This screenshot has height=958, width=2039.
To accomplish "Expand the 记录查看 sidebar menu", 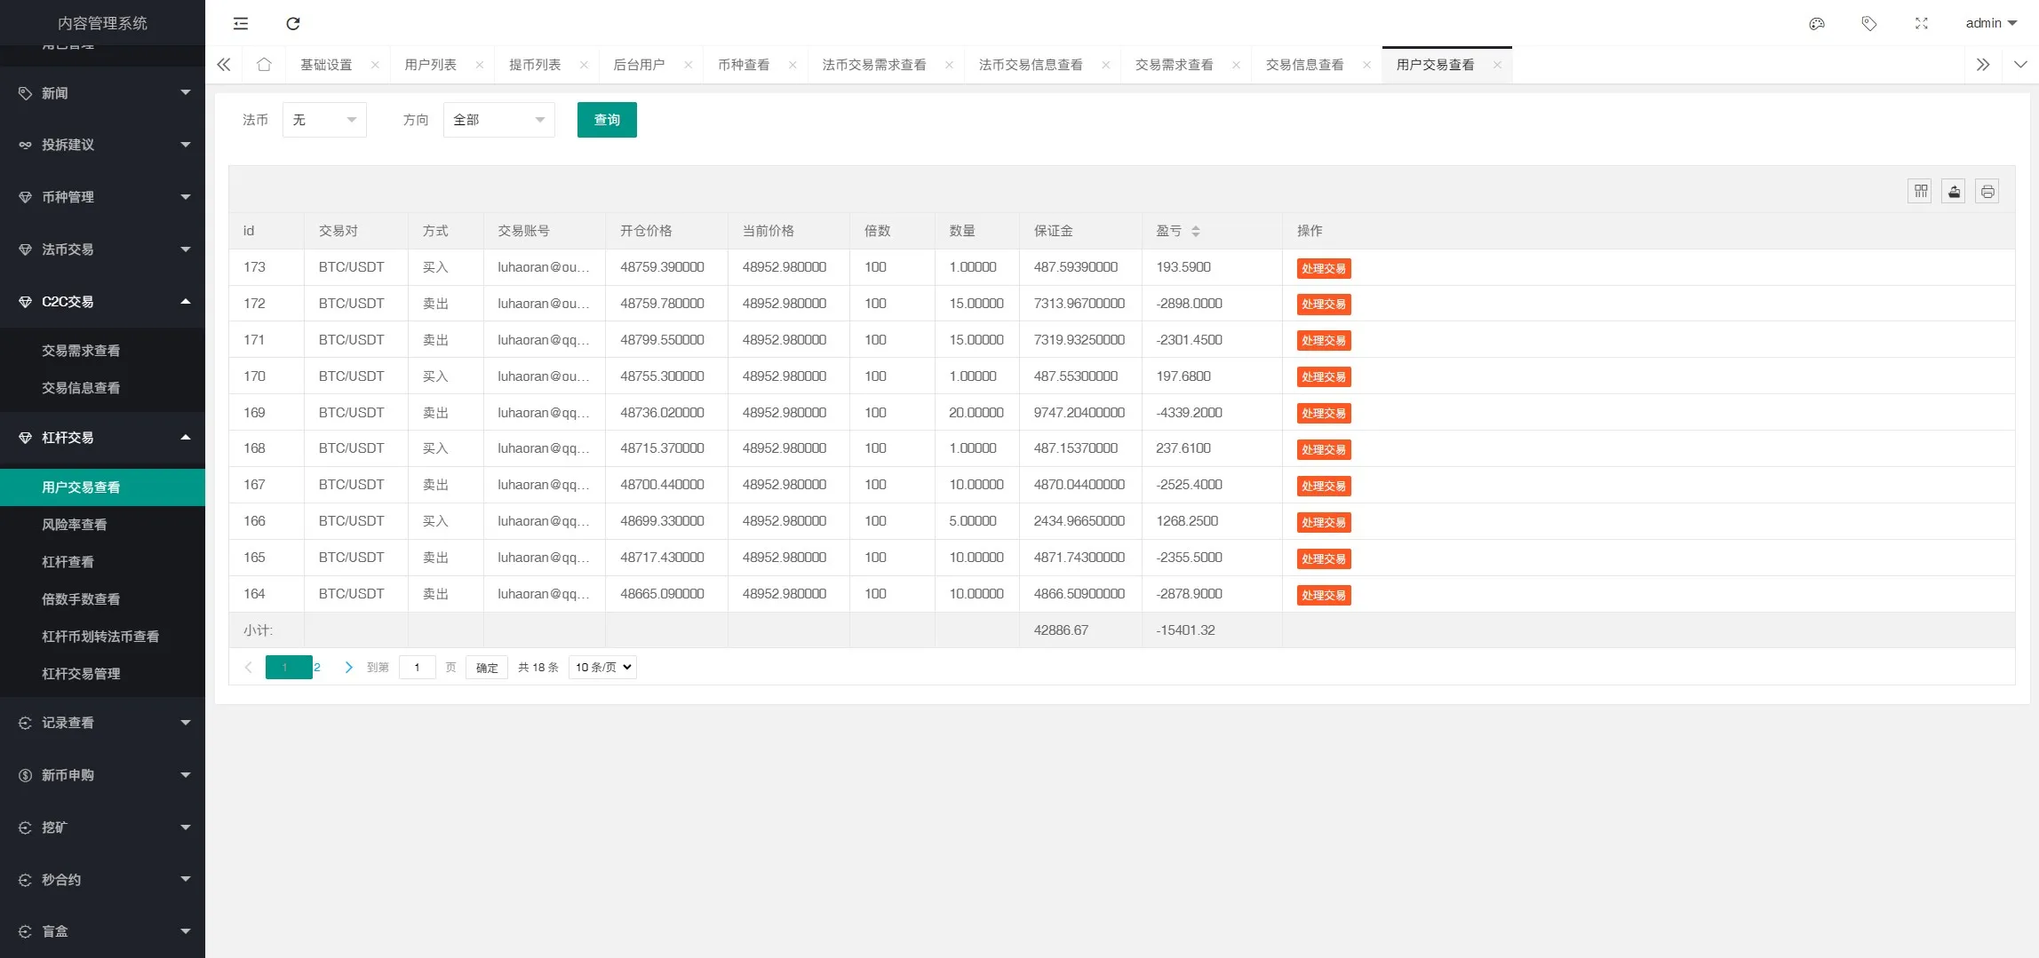I will 103,723.
